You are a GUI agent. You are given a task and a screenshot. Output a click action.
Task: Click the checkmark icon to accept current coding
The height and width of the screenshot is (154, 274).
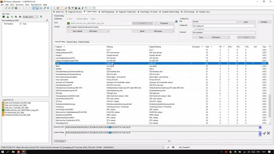pyautogui.click(x=265, y=133)
